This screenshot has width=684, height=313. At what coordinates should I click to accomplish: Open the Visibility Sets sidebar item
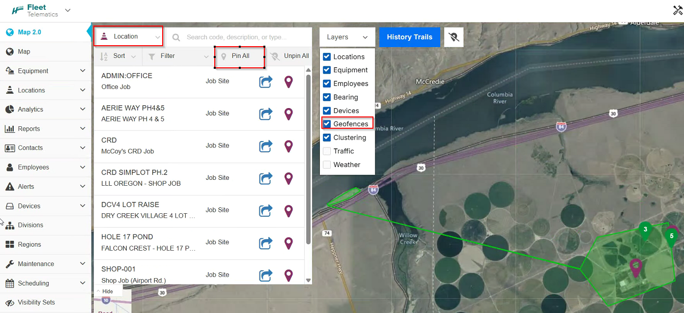point(46,302)
